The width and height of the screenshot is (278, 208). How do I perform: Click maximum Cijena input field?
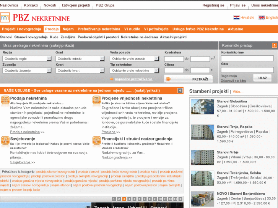click(200, 70)
